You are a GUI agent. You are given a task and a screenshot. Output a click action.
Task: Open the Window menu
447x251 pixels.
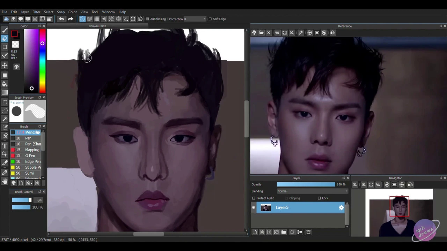click(x=108, y=12)
